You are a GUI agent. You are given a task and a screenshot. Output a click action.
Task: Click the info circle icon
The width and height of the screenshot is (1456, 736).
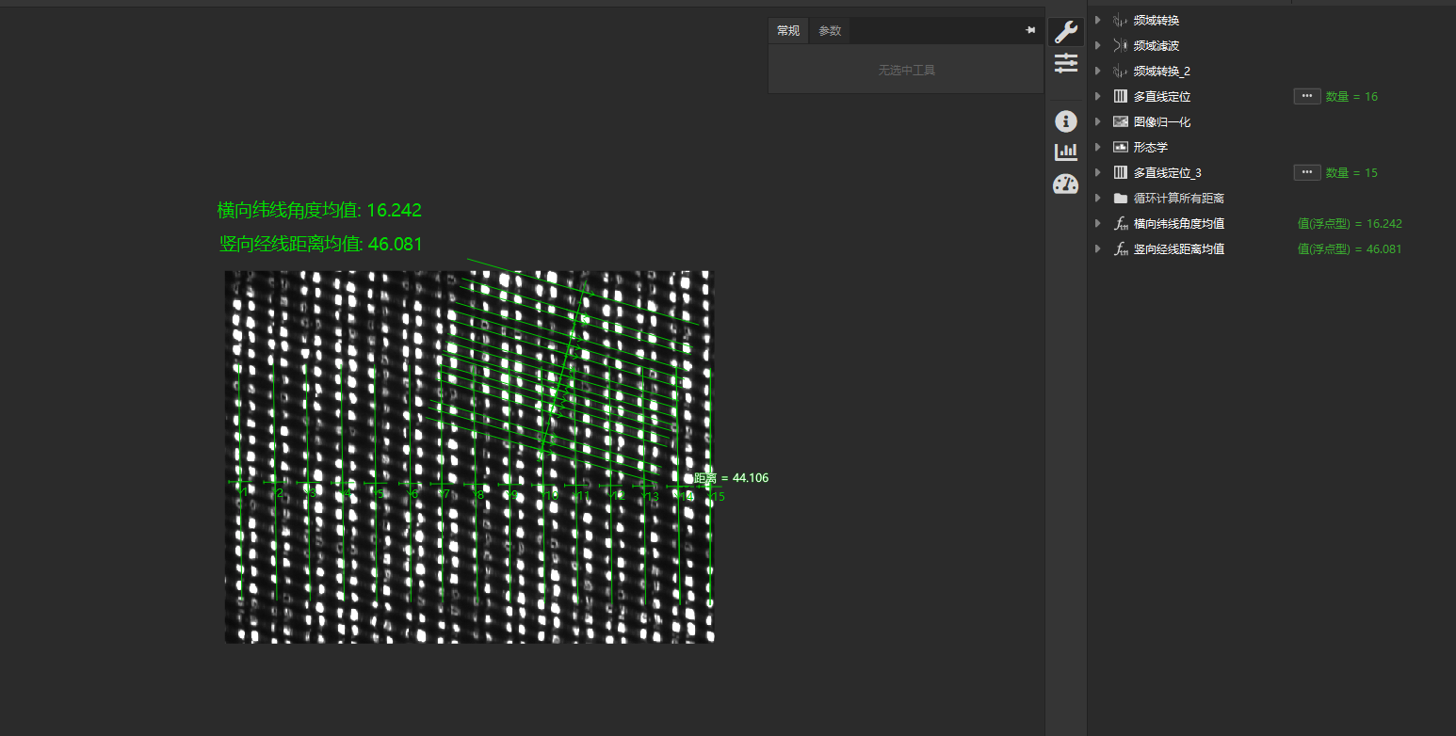[1065, 121]
